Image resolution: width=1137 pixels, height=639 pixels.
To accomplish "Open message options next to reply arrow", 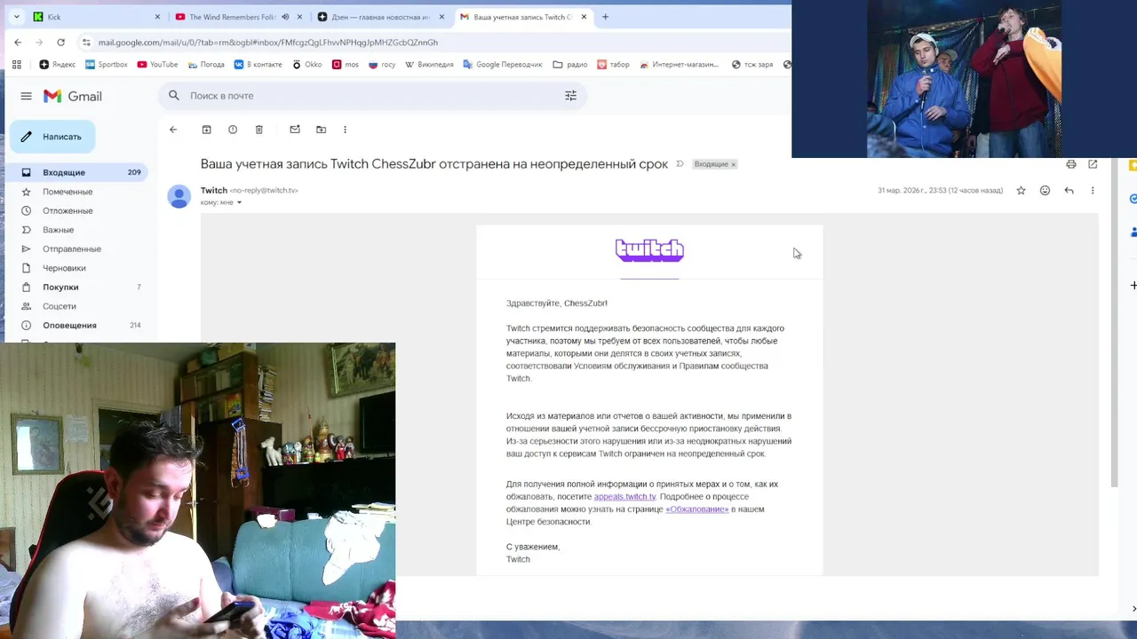I will [1093, 190].
